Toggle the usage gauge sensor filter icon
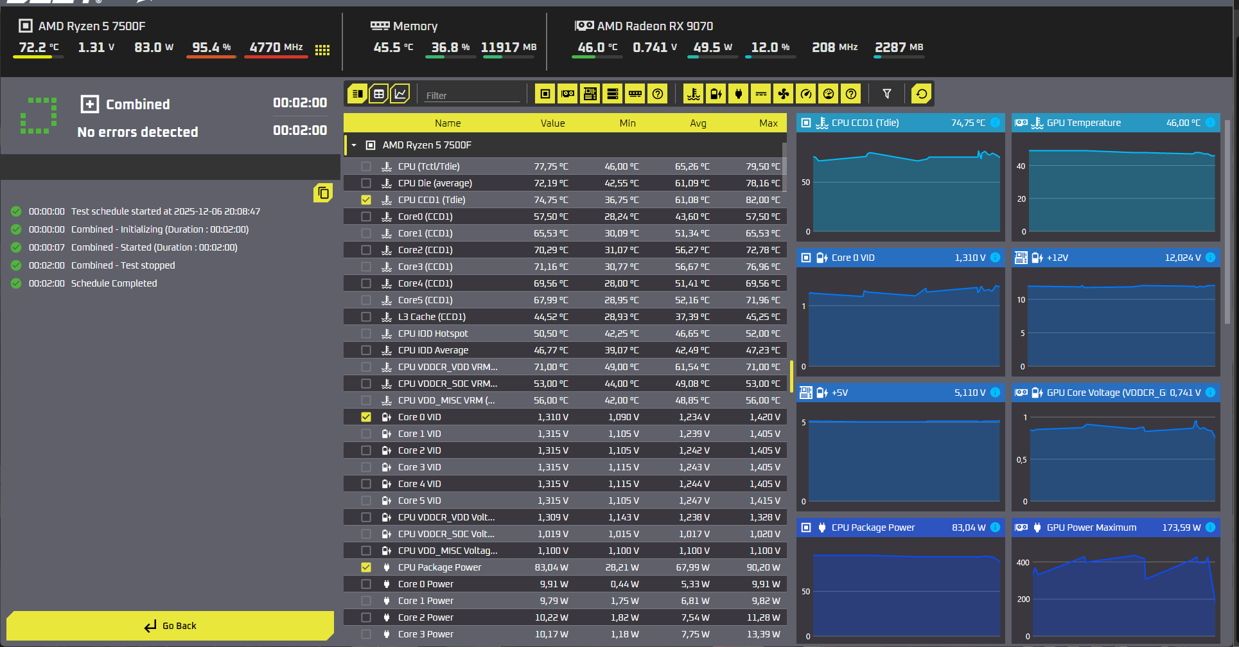This screenshot has width=1239, height=647. click(829, 94)
